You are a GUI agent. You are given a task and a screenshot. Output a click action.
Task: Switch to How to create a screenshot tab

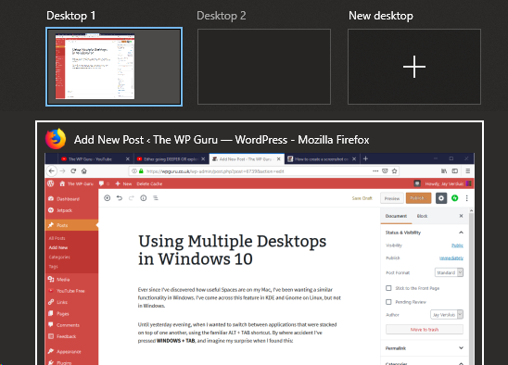click(322, 159)
